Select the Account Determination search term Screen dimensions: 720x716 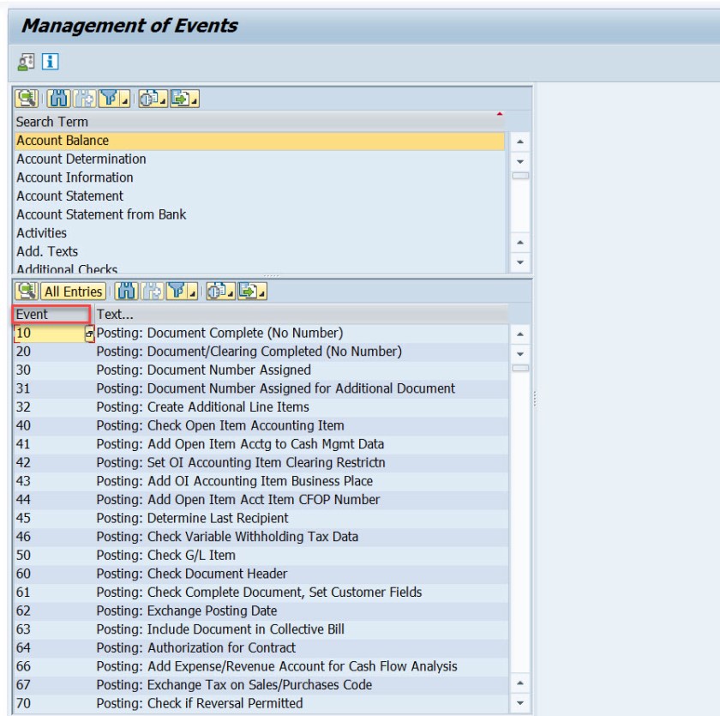[x=81, y=159]
